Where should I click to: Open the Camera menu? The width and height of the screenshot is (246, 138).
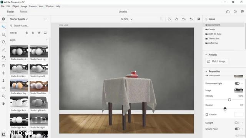(x=33, y=6)
